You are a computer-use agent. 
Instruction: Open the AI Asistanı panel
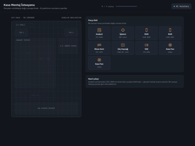(181, 6)
